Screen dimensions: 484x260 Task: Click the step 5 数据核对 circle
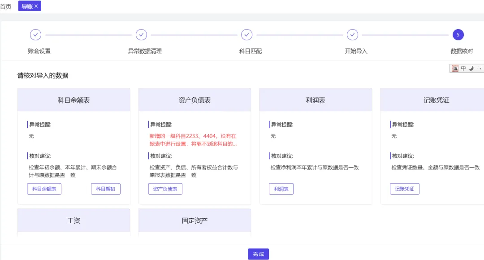(458, 35)
